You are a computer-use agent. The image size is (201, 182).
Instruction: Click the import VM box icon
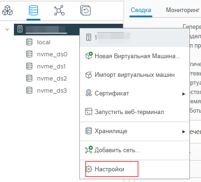pos(89,75)
